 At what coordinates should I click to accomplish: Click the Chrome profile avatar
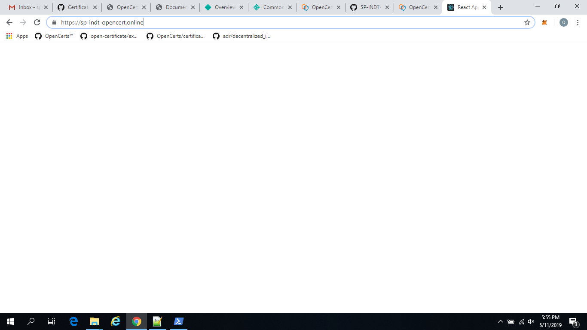(x=564, y=22)
